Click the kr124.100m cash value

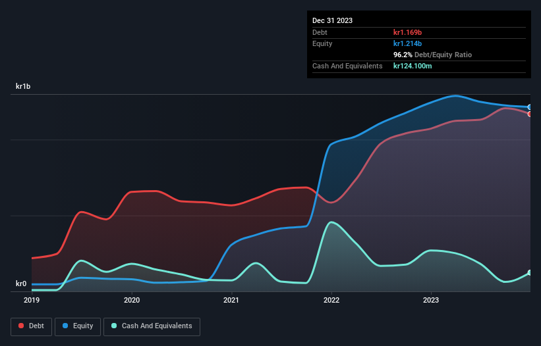pyautogui.click(x=413, y=66)
